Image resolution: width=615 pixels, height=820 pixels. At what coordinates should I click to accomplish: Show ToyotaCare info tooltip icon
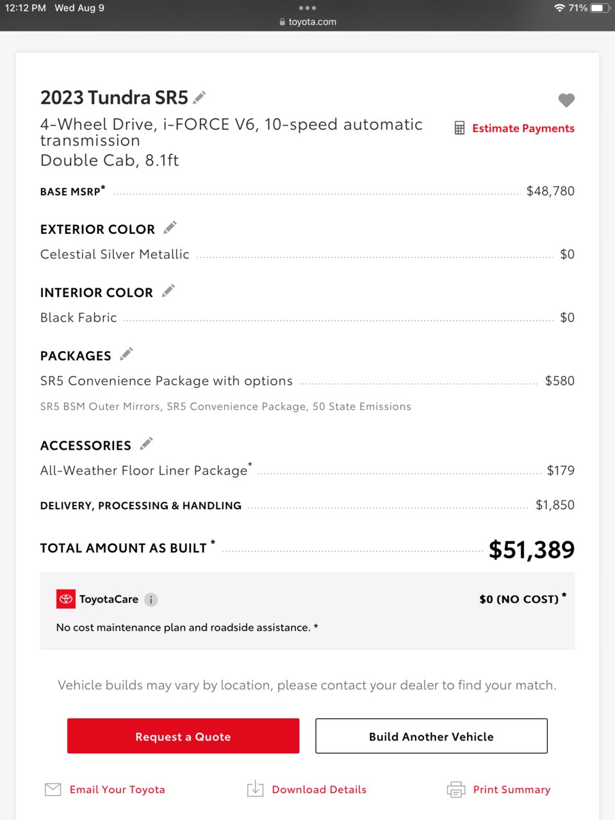coord(151,600)
